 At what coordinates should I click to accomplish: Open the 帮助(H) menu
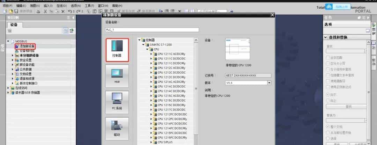tap(117, 6)
